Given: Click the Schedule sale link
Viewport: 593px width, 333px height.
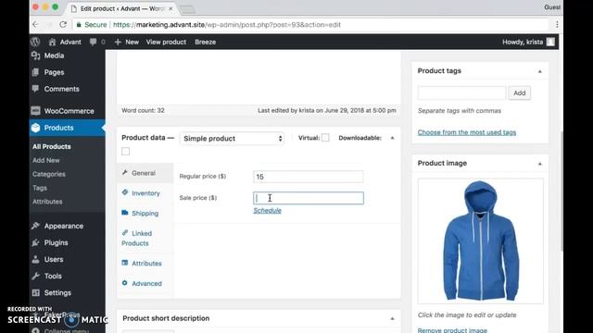Looking at the screenshot, I should pos(268,211).
